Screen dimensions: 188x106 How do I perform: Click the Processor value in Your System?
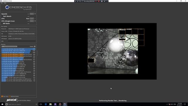pos(22,29)
